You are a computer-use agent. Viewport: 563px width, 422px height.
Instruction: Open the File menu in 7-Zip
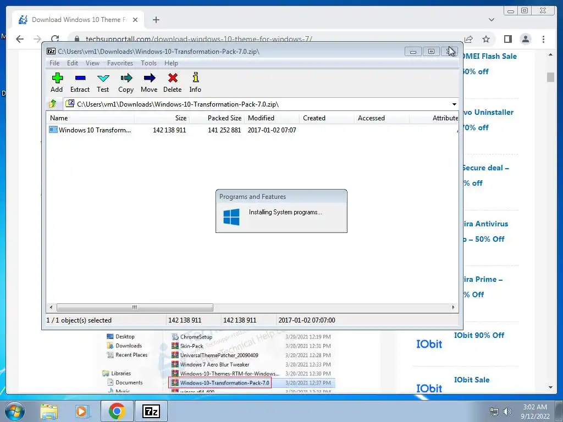tap(54, 63)
